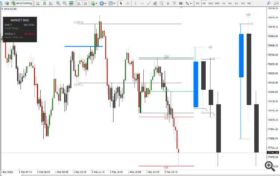The image size is (280, 176).
Task: Switch to M5 timeframe
Action: tap(204, 3)
